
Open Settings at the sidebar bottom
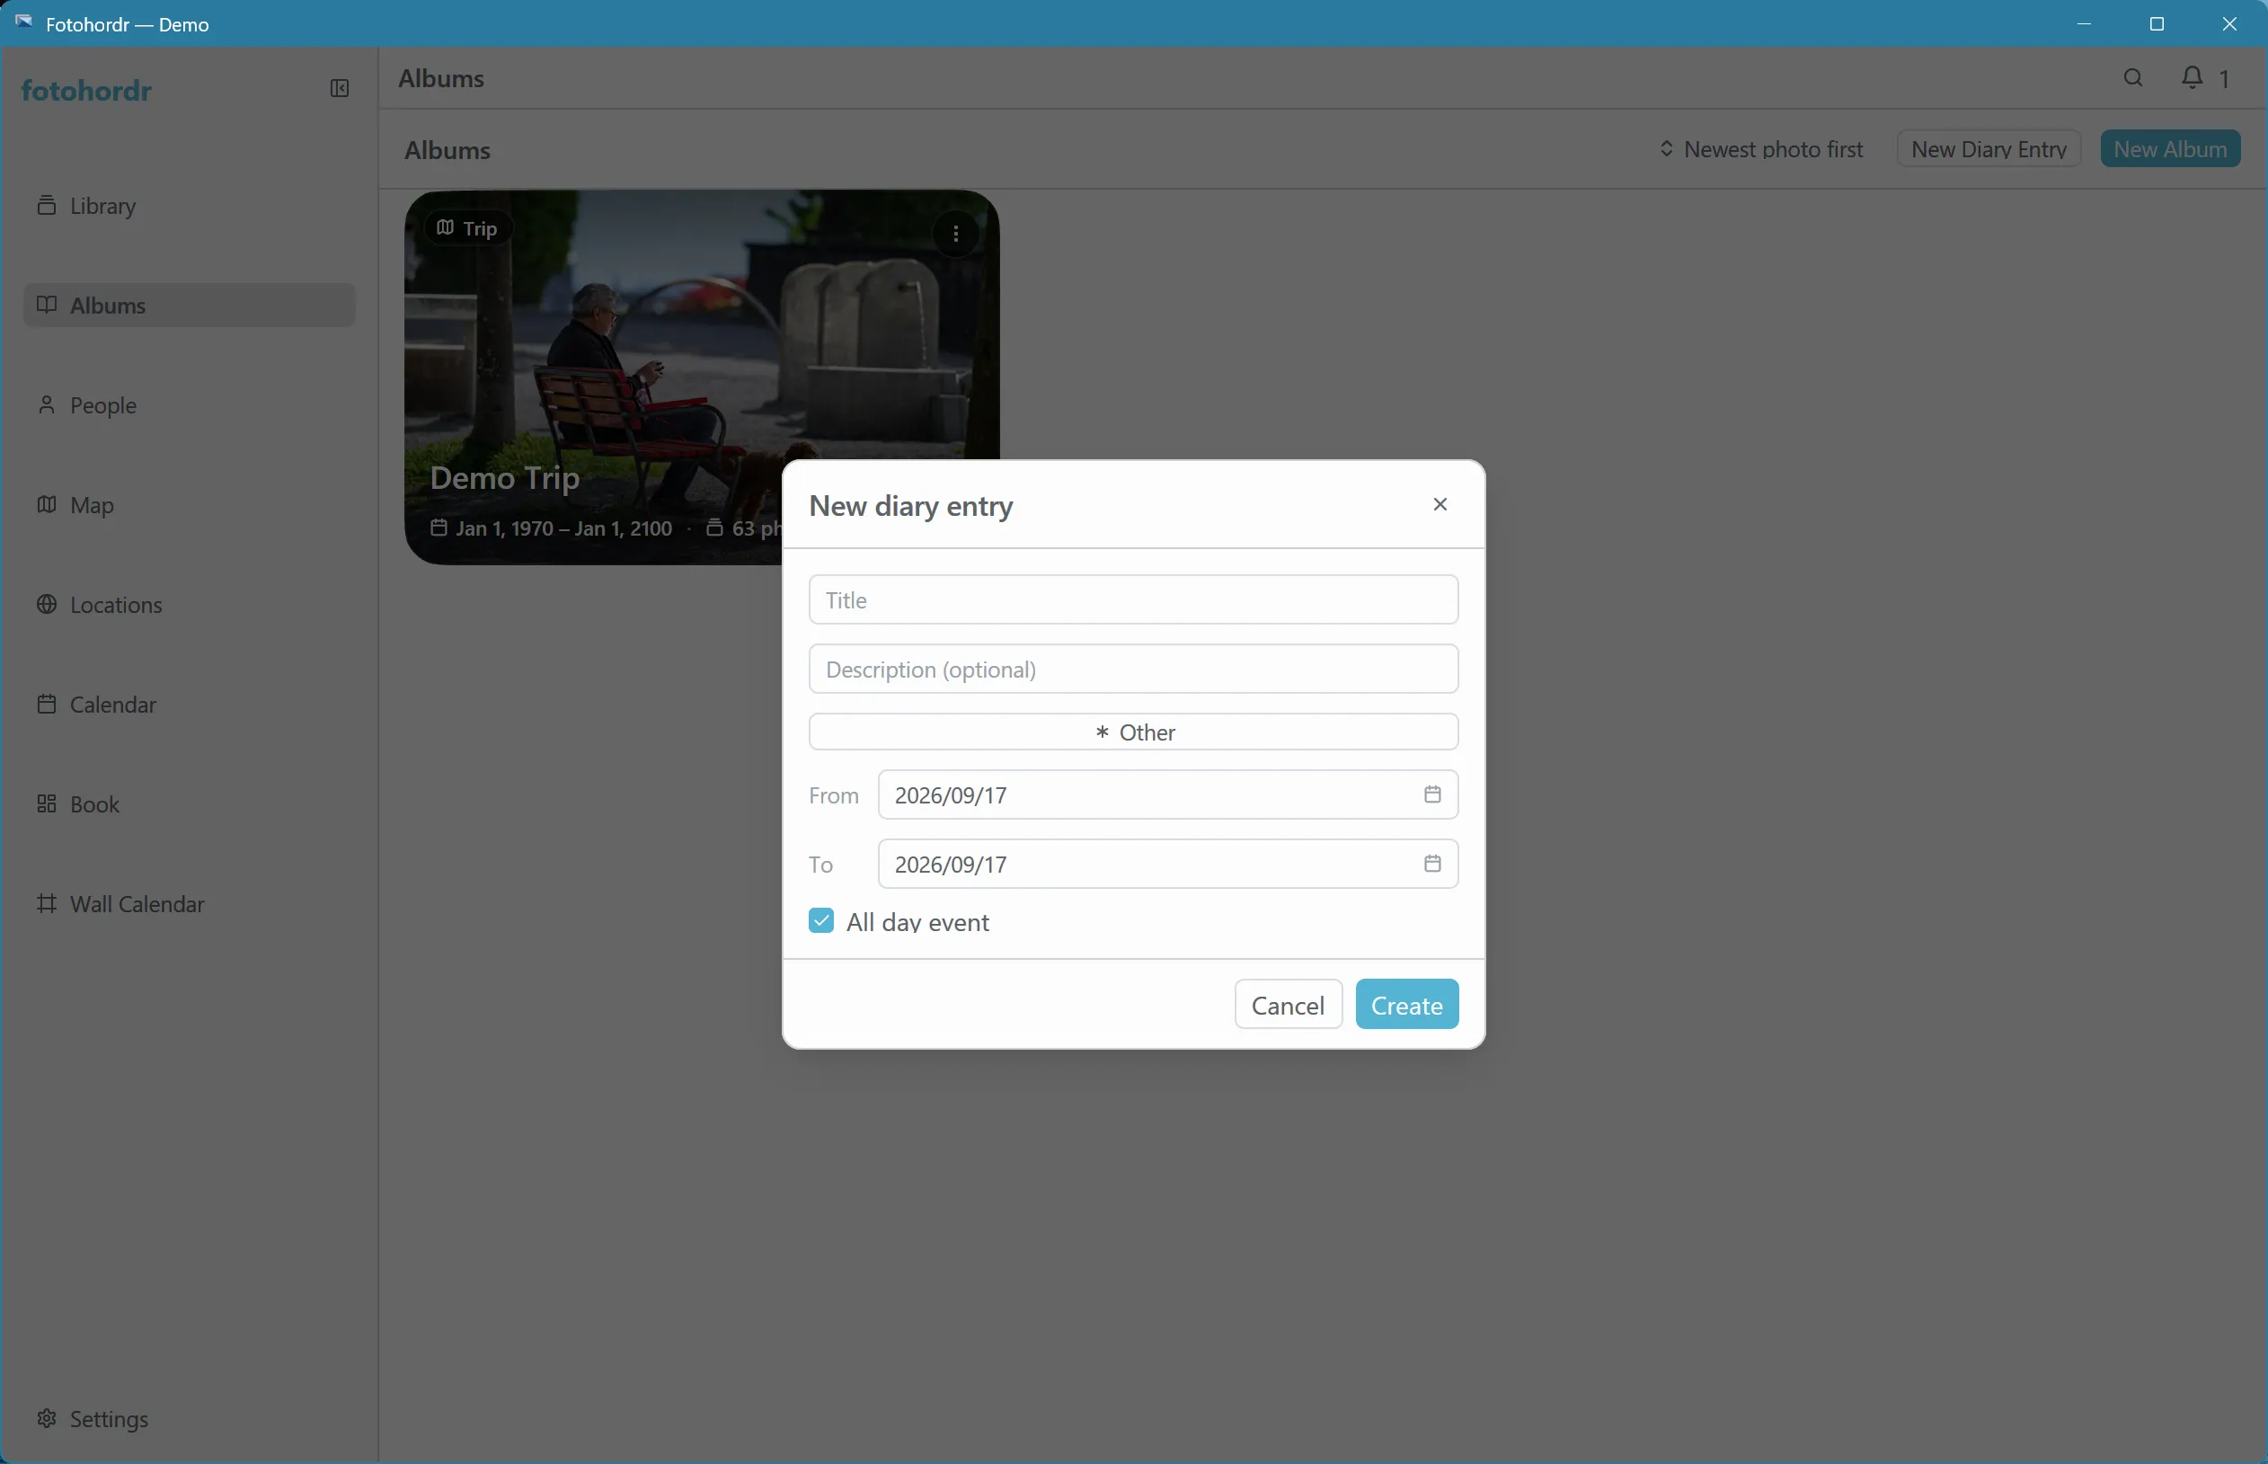coord(190,1419)
